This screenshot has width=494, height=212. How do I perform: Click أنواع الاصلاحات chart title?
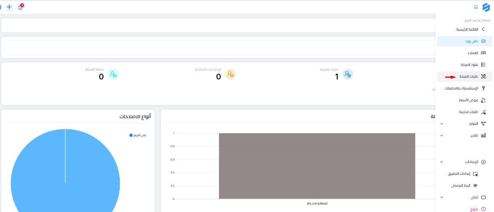[x=135, y=117]
